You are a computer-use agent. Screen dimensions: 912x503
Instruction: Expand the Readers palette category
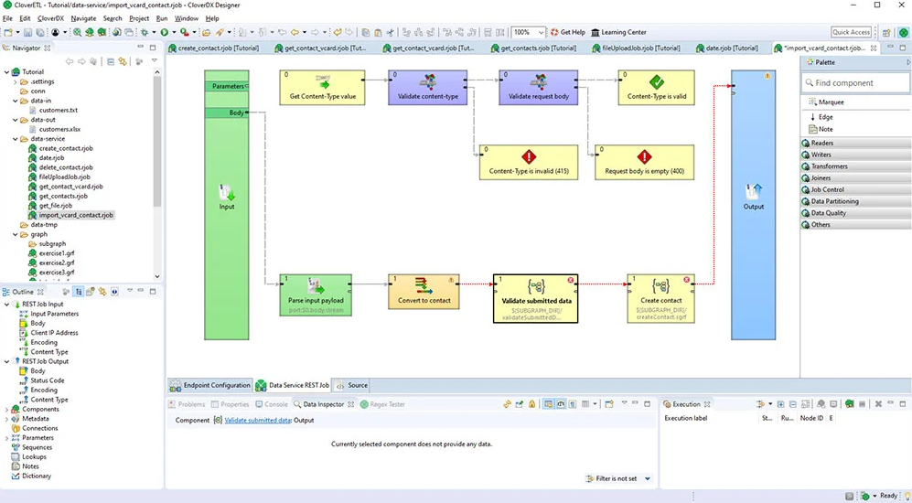point(855,143)
